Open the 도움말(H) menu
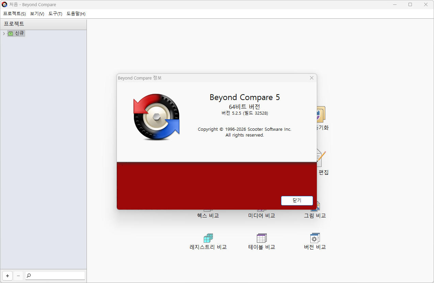The height and width of the screenshot is (283, 434). point(76,14)
